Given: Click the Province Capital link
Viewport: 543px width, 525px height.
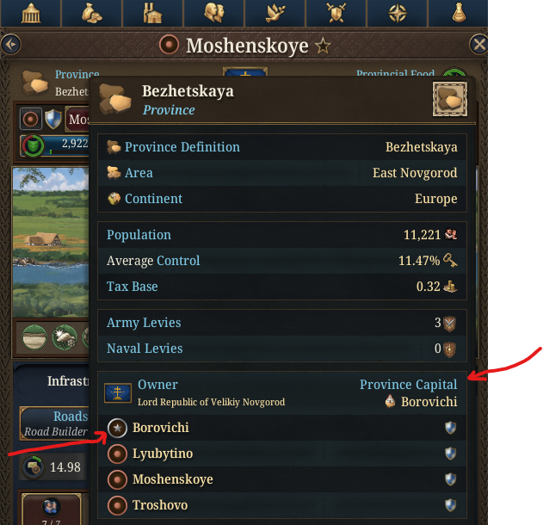Looking at the screenshot, I should point(408,385).
